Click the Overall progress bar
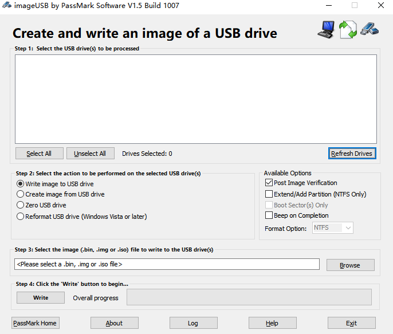This screenshot has height=334, width=393. 249,297
